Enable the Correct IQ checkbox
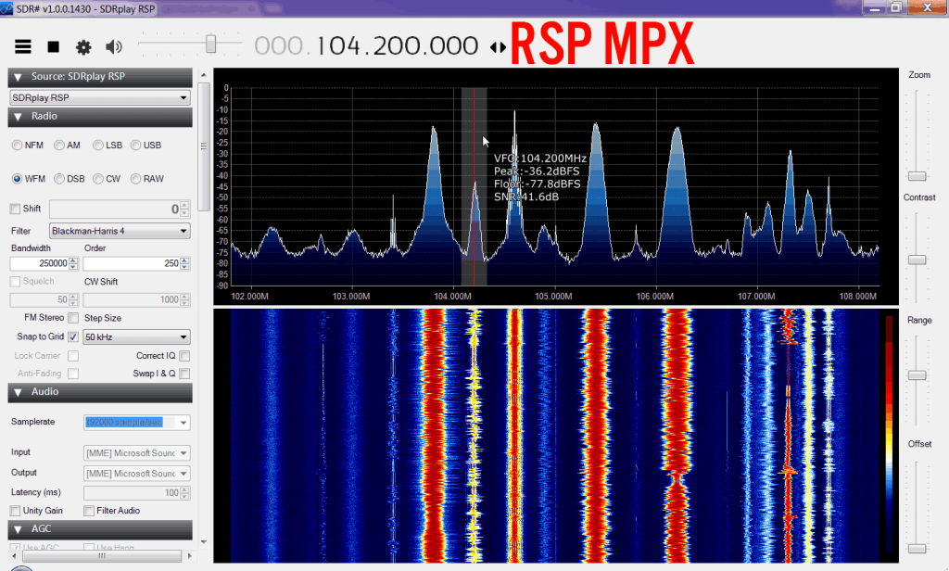 184,356
